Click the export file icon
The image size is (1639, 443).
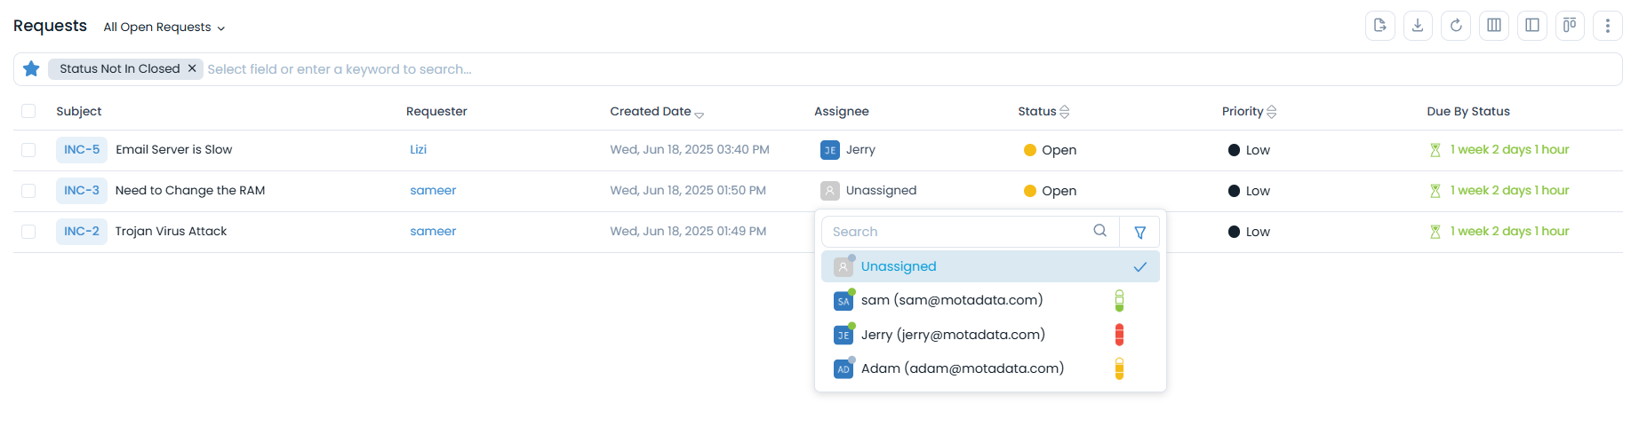click(x=1379, y=26)
